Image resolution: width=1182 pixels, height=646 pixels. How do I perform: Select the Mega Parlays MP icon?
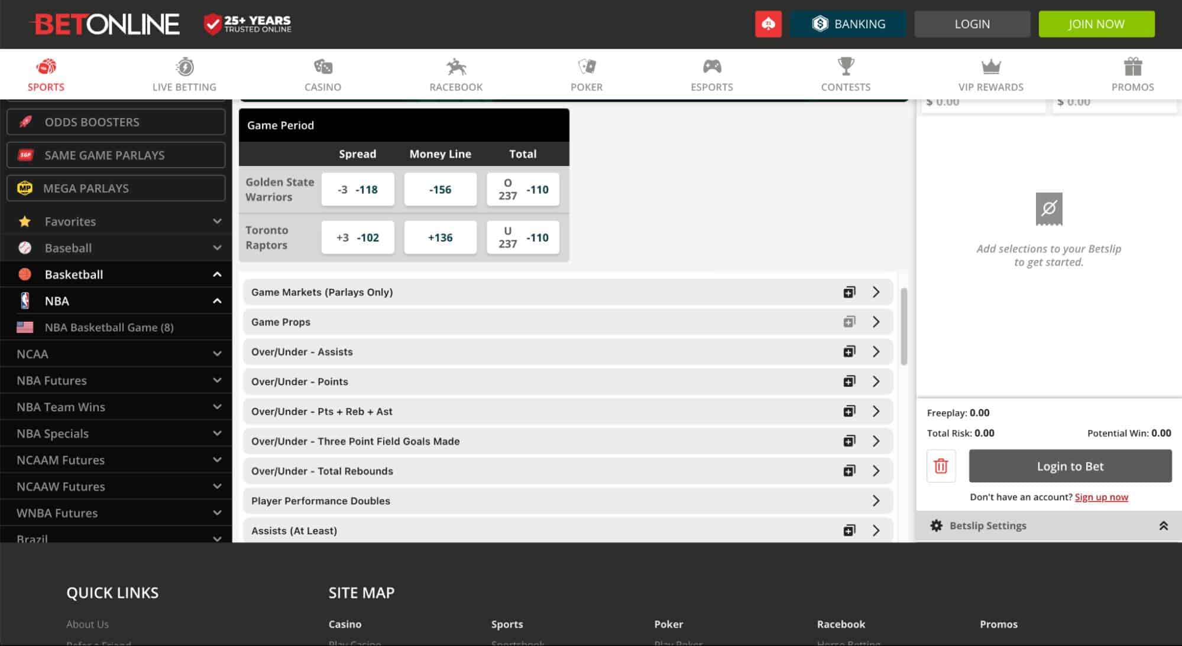point(26,188)
